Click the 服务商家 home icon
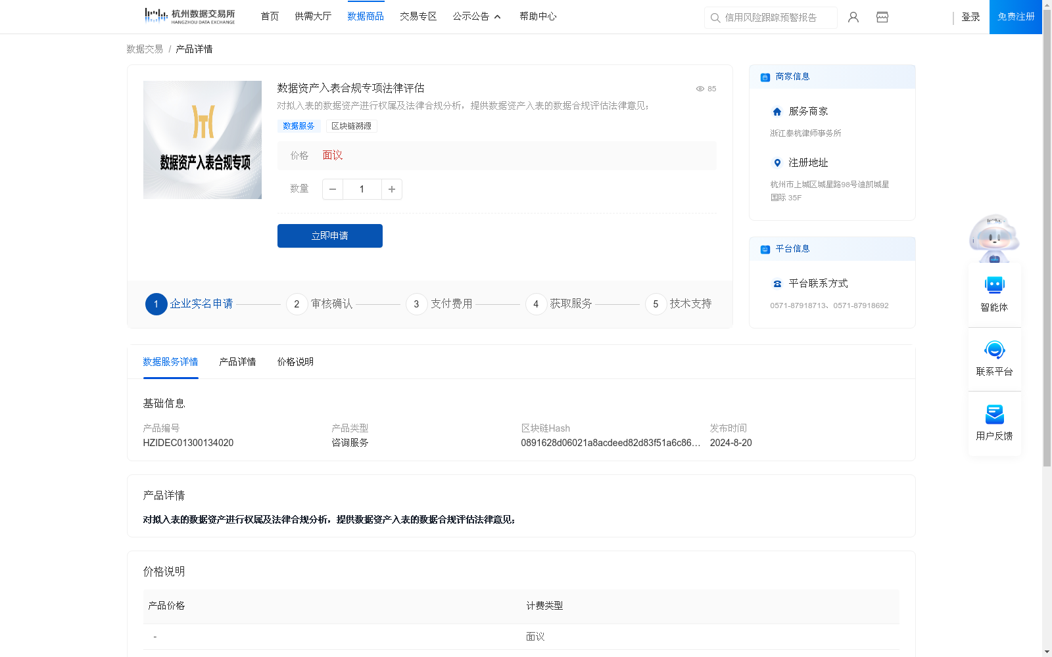The width and height of the screenshot is (1052, 657). pyautogui.click(x=777, y=112)
